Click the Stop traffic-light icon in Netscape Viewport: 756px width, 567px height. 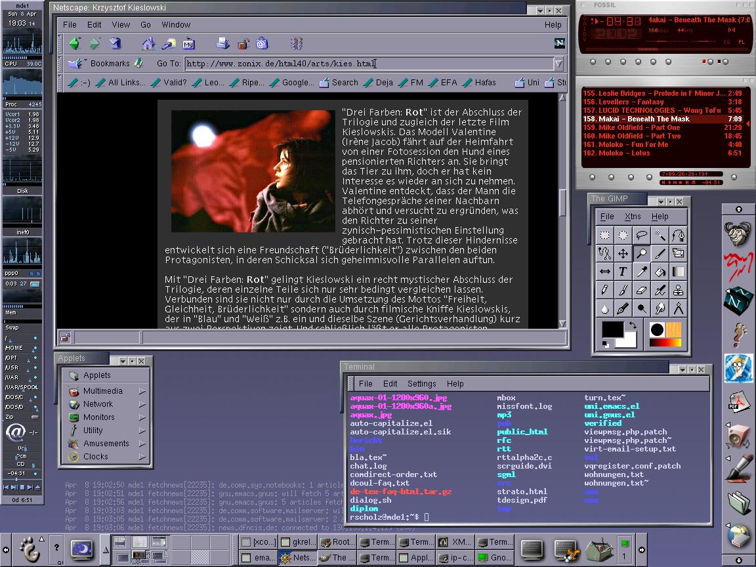(x=297, y=44)
